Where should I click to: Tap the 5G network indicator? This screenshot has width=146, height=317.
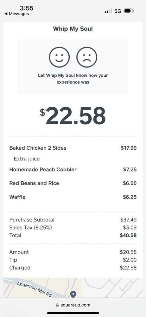click(118, 11)
